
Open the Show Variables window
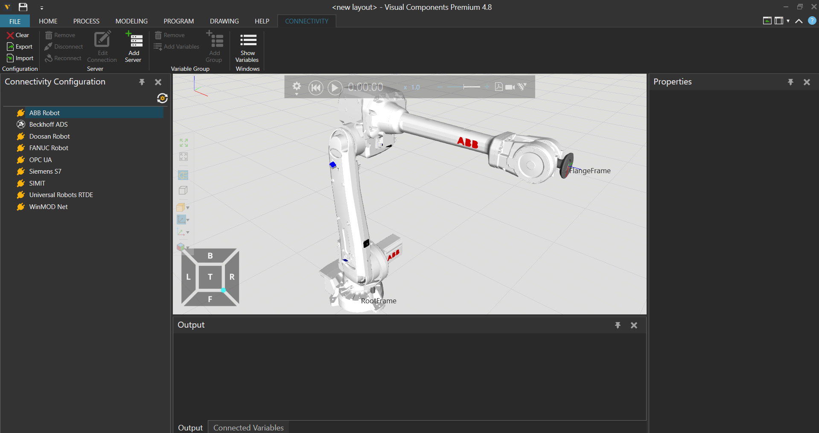coord(248,41)
